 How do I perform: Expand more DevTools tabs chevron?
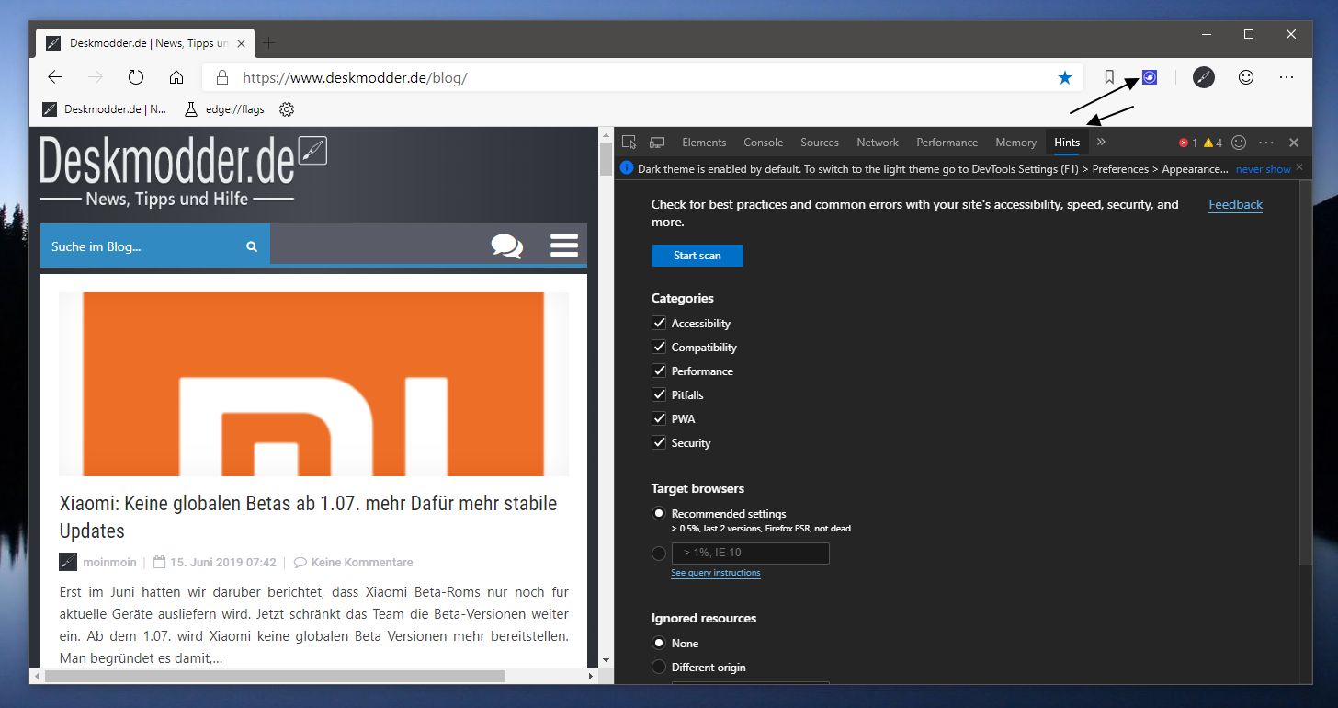pos(1101,143)
